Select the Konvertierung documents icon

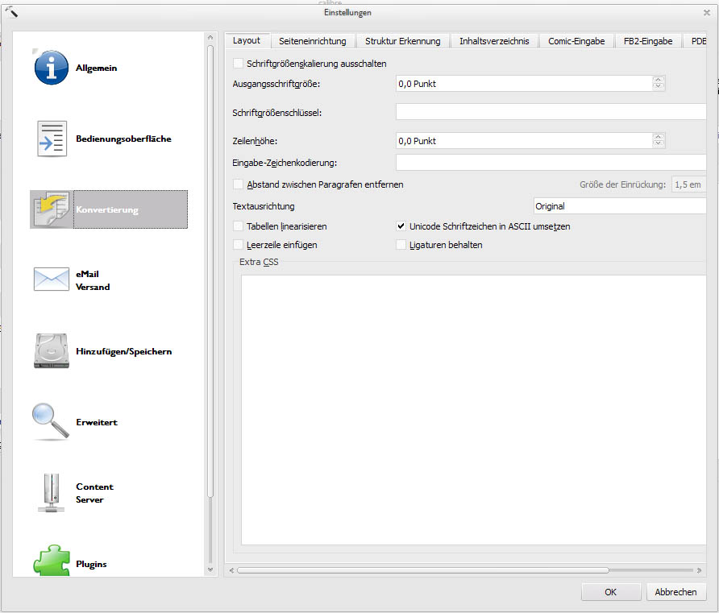pyautogui.click(x=52, y=209)
